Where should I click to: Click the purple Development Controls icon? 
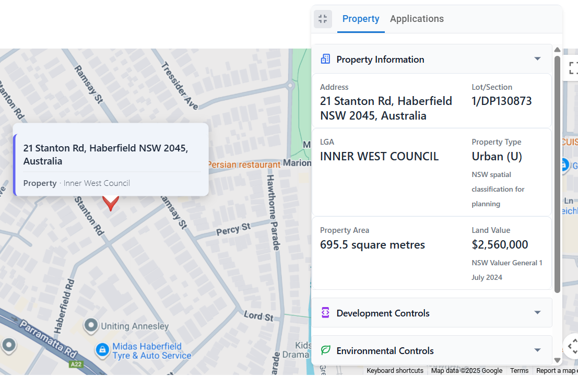coord(325,312)
